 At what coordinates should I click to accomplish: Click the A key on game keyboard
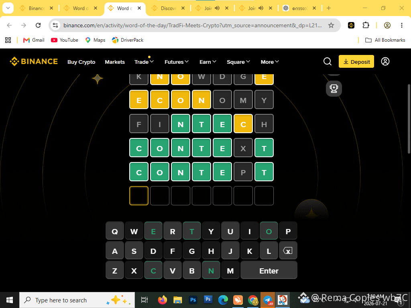(x=114, y=251)
